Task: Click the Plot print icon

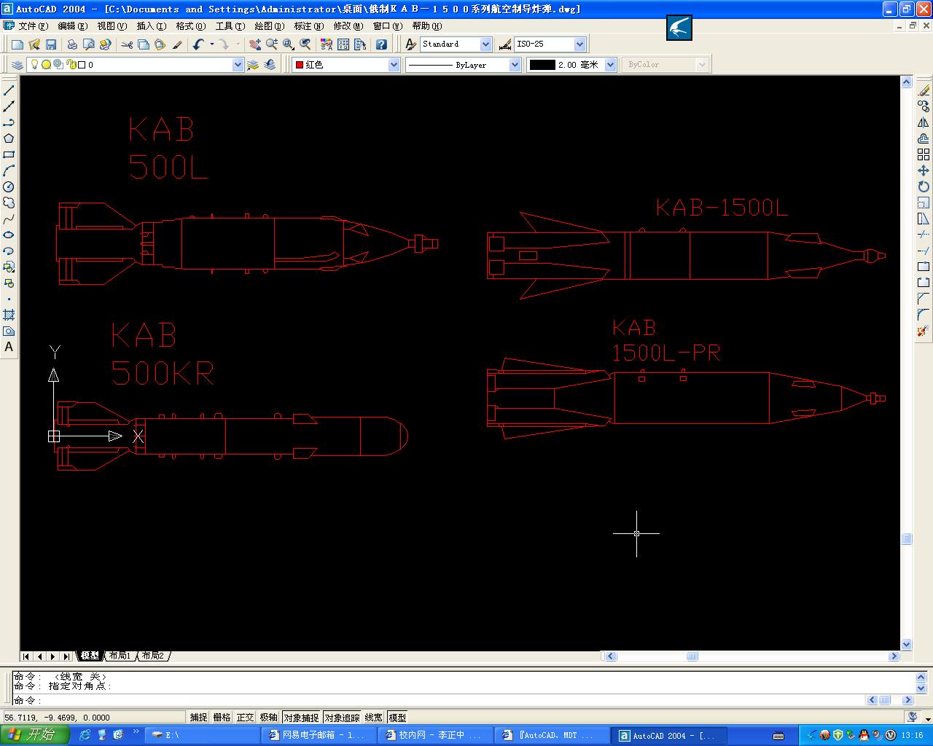Action: (x=72, y=44)
